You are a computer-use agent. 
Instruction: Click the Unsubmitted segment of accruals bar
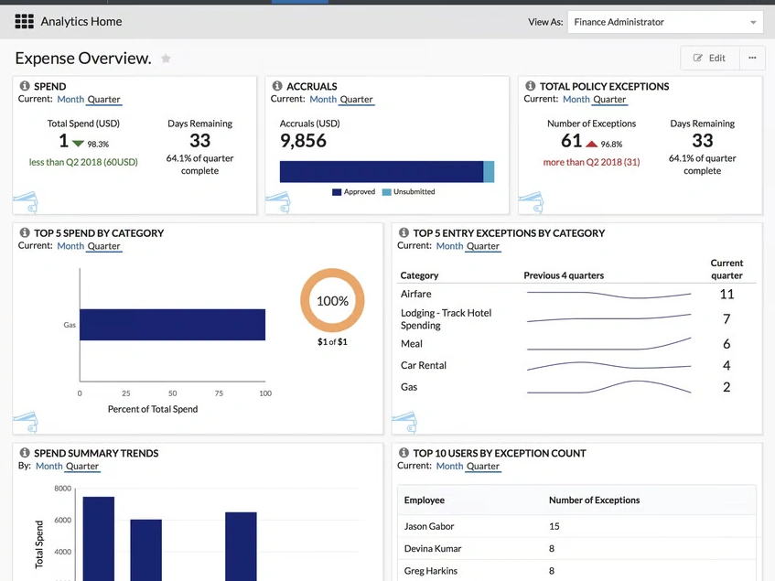pyautogui.click(x=489, y=172)
